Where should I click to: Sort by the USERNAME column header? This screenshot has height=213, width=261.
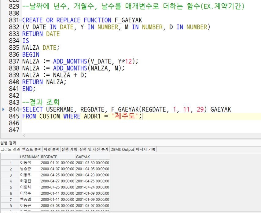[30, 157]
